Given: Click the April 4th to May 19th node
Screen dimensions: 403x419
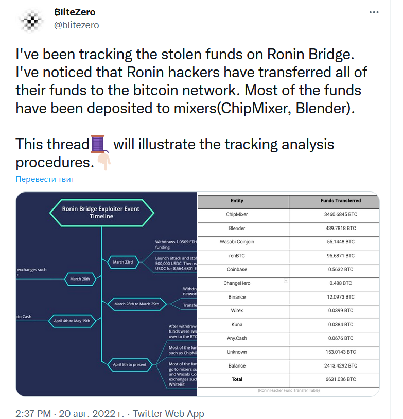Looking at the screenshot, I should (72, 321).
